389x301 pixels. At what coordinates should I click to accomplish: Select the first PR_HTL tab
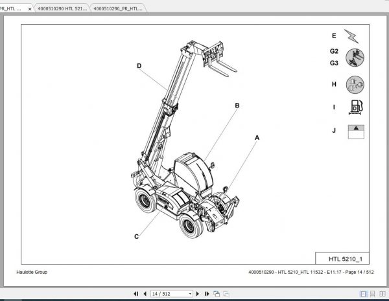[x=11, y=8]
